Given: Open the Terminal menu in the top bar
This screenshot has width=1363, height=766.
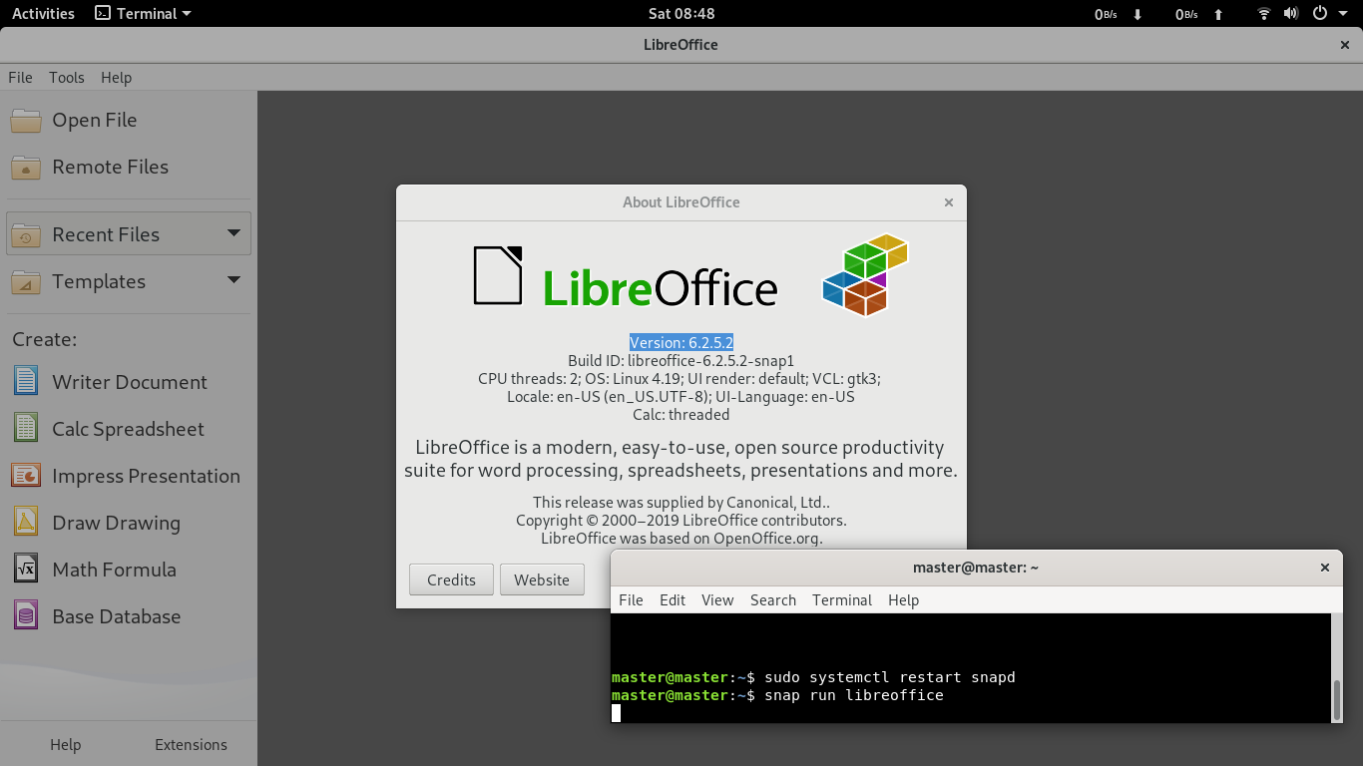Looking at the screenshot, I should (138, 13).
